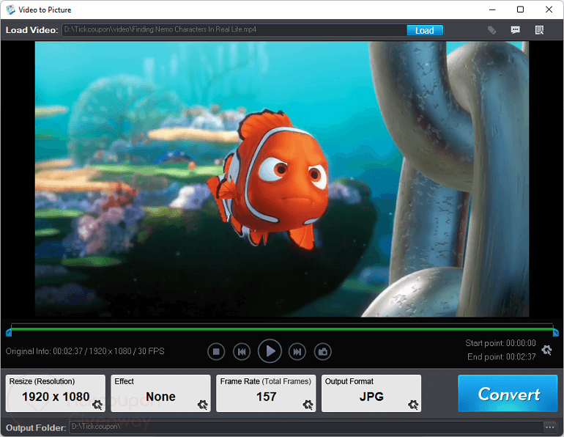Open the log list icon in top bar
Image resolution: width=564 pixels, height=437 pixels.
(x=539, y=30)
